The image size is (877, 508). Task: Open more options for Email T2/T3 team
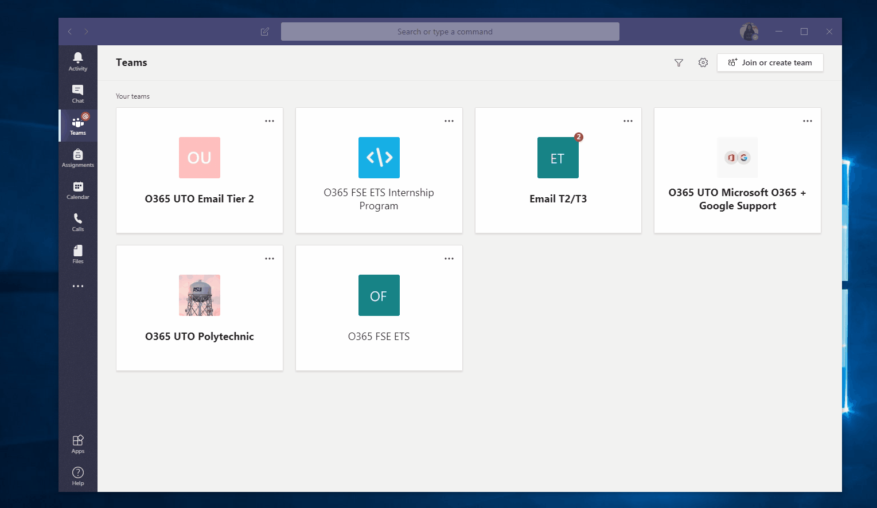pos(628,121)
